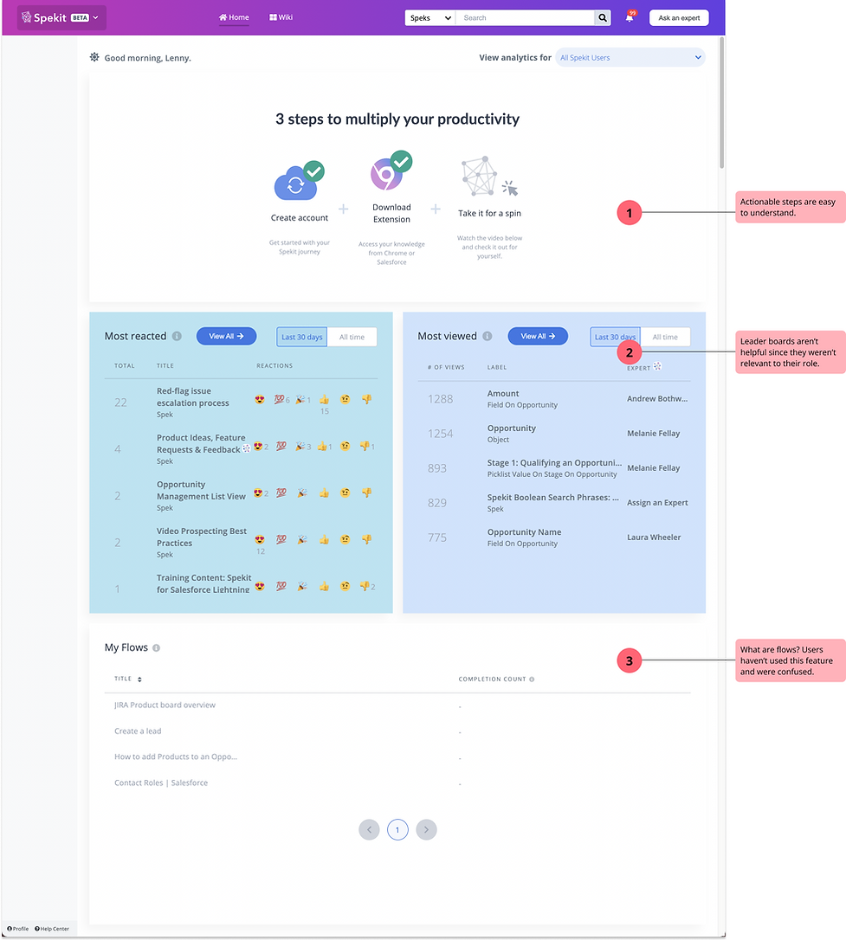This screenshot has width=846, height=940.
Task: Click confused face reaction on Product Ideas row
Action: point(346,446)
